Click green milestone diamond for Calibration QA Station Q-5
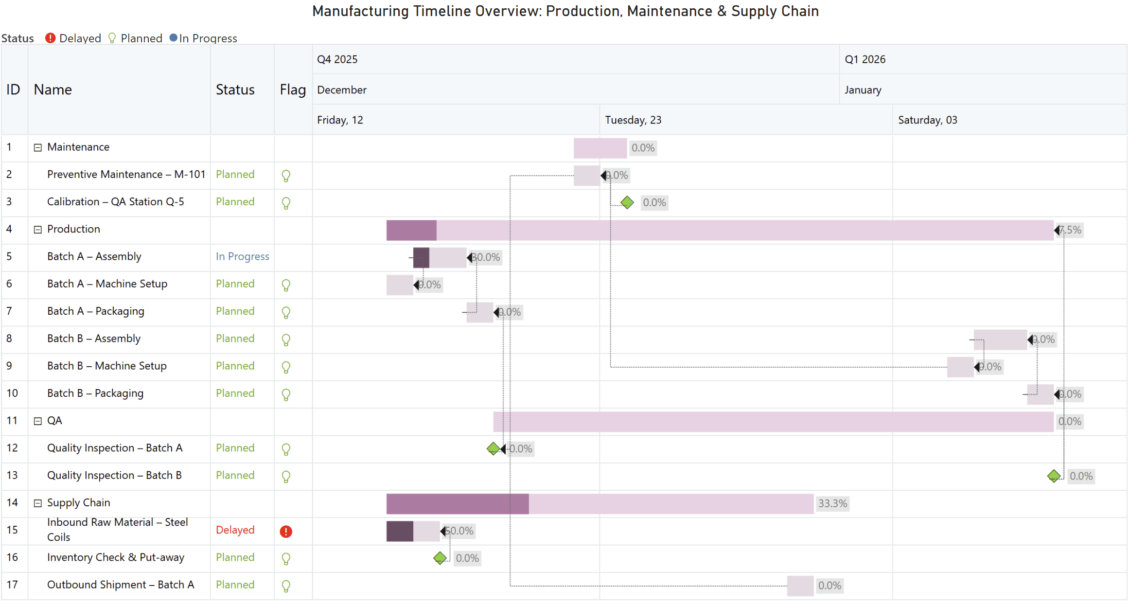Image resolution: width=1130 pixels, height=606 pixels. pyautogui.click(x=627, y=202)
